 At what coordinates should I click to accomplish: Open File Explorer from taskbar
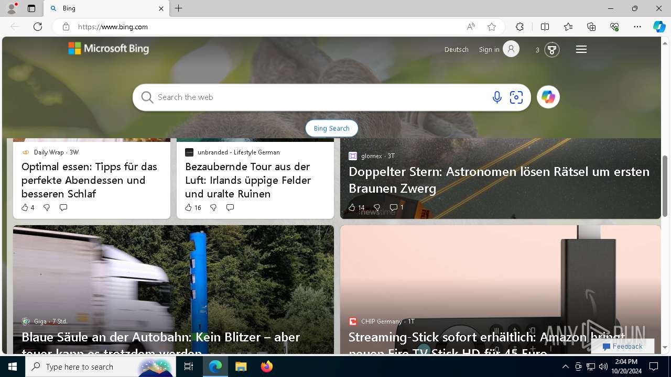[241, 367]
